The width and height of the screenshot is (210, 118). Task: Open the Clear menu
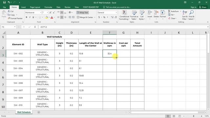coord(173,18)
